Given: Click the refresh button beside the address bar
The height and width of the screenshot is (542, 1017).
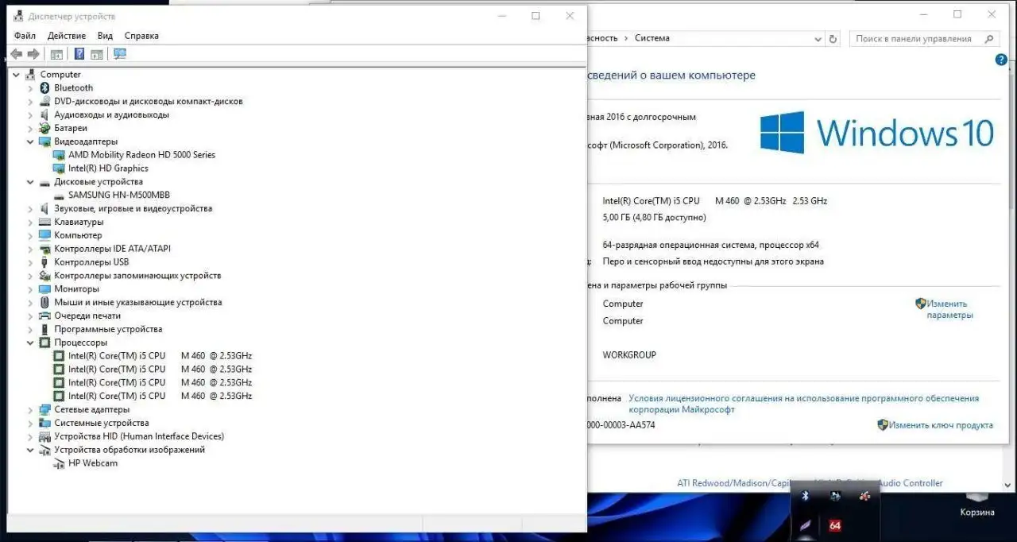Looking at the screenshot, I should pos(833,38).
